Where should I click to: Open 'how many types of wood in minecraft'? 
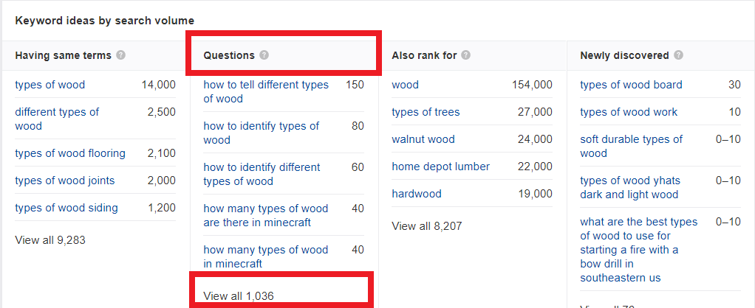click(266, 257)
